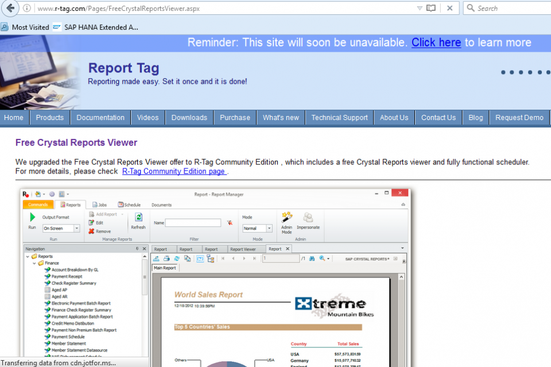Collapse the Reports tree root node

pyautogui.click(x=28, y=256)
